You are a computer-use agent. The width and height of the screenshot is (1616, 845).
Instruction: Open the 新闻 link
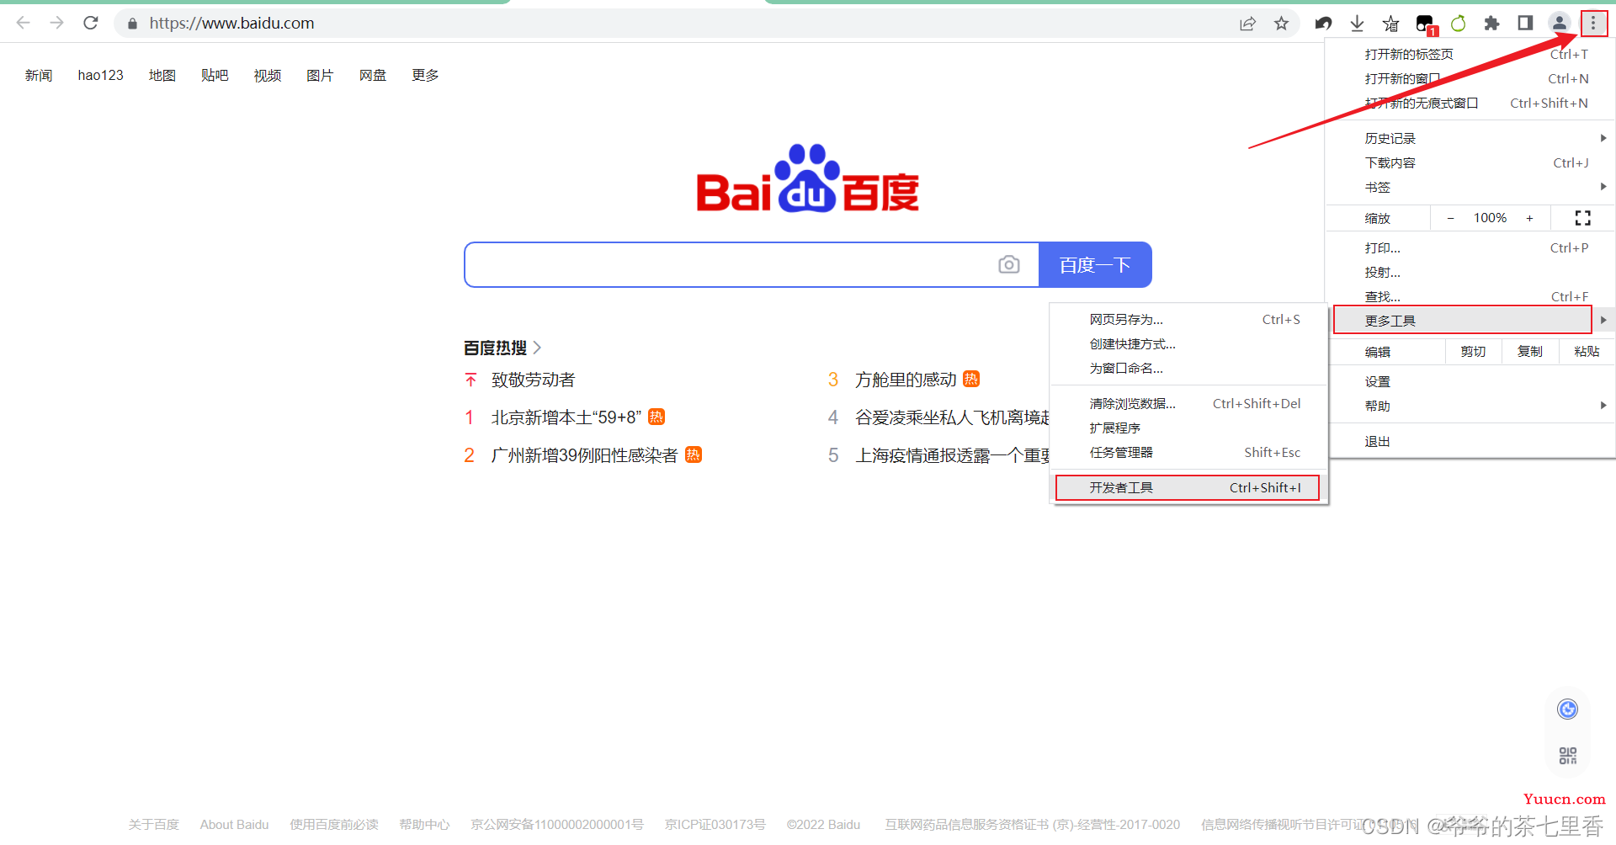click(x=39, y=75)
